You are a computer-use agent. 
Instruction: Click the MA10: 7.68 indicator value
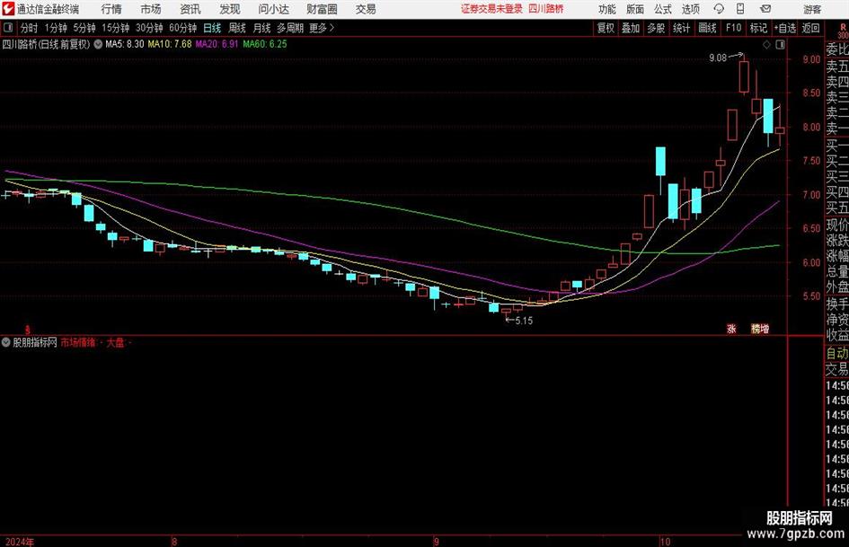tap(170, 44)
